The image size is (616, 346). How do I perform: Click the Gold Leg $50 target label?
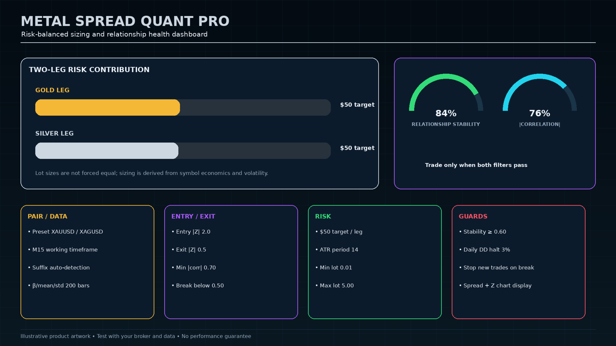[x=357, y=105]
